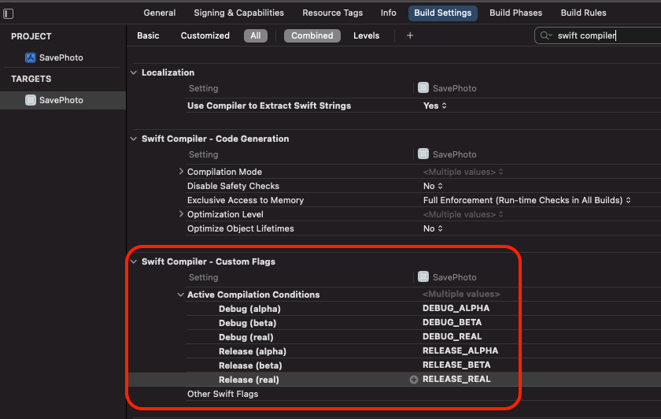Screen dimensions: 661x419
Task: Select the Debug (real) configuration row
Action: (x=246, y=337)
